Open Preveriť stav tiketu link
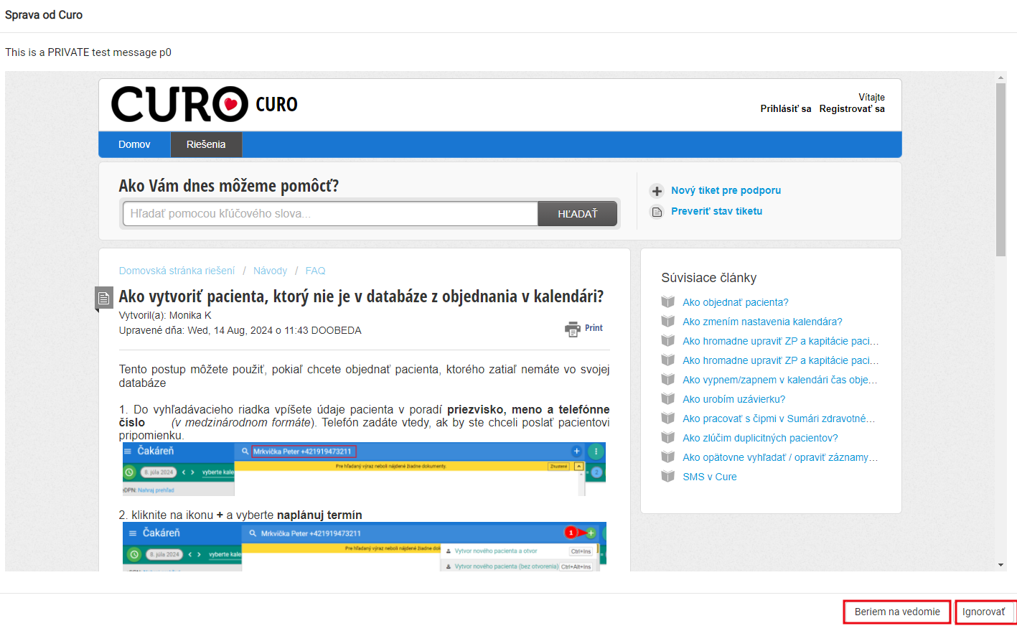The height and width of the screenshot is (631, 1017). (716, 211)
